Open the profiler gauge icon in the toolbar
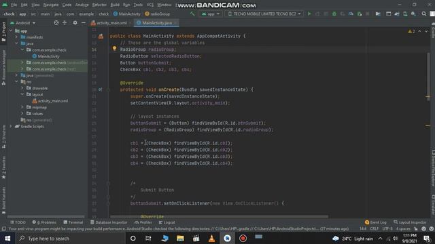Viewport: 435px width, 244px height. (351, 14)
